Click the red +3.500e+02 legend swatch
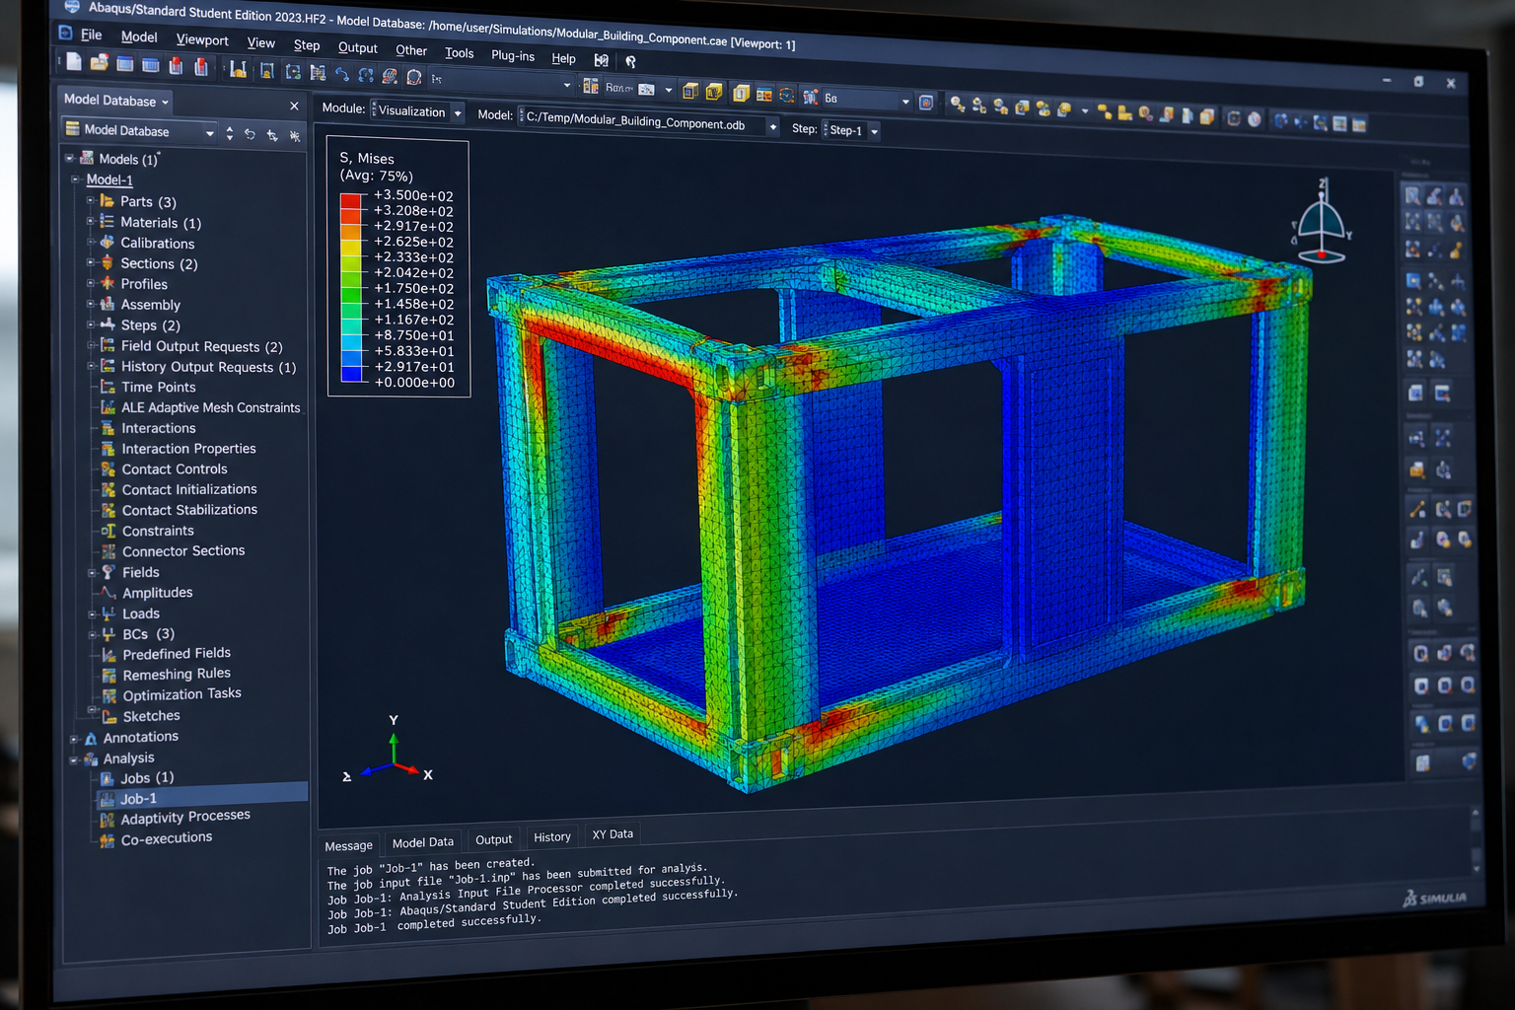Image resolution: width=1515 pixels, height=1010 pixels. pyautogui.click(x=351, y=199)
